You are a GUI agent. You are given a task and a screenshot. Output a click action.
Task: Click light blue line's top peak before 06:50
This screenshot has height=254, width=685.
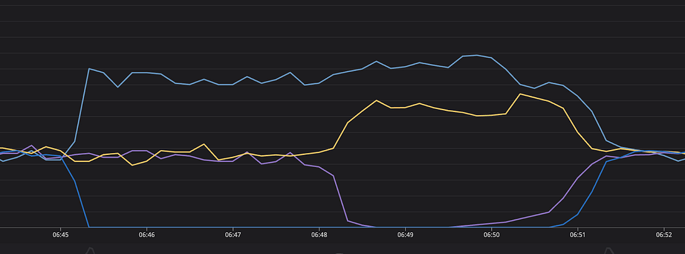tap(476, 55)
